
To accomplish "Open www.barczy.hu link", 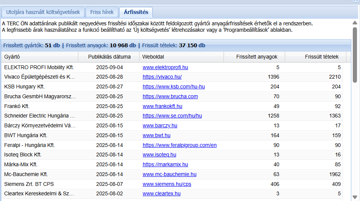I will click(160, 126).
